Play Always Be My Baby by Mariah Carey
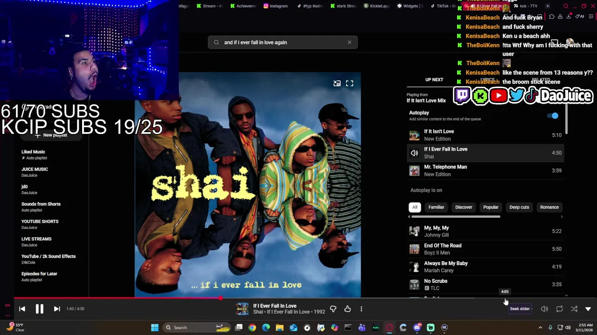The image size is (597, 335). (x=485, y=267)
